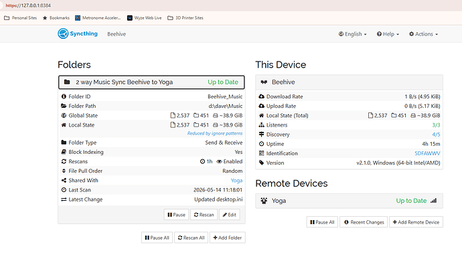Screen dimensions: 462x261
Task: Click the Last Scan time 2026-05-14 11:18:01
Action: coord(218,189)
